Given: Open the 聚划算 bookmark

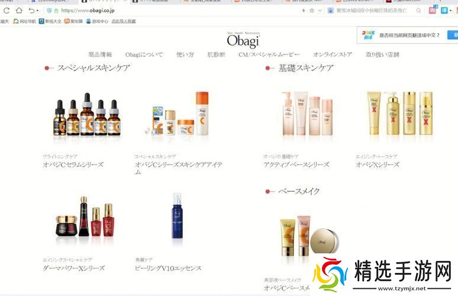Looking at the screenshot, I should click(x=73, y=21).
